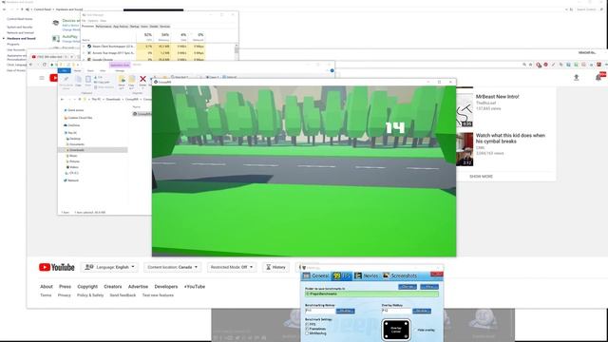The width and height of the screenshot is (608, 342).
Task: Select Pictures in Explorer tree
Action: (x=74, y=161)
